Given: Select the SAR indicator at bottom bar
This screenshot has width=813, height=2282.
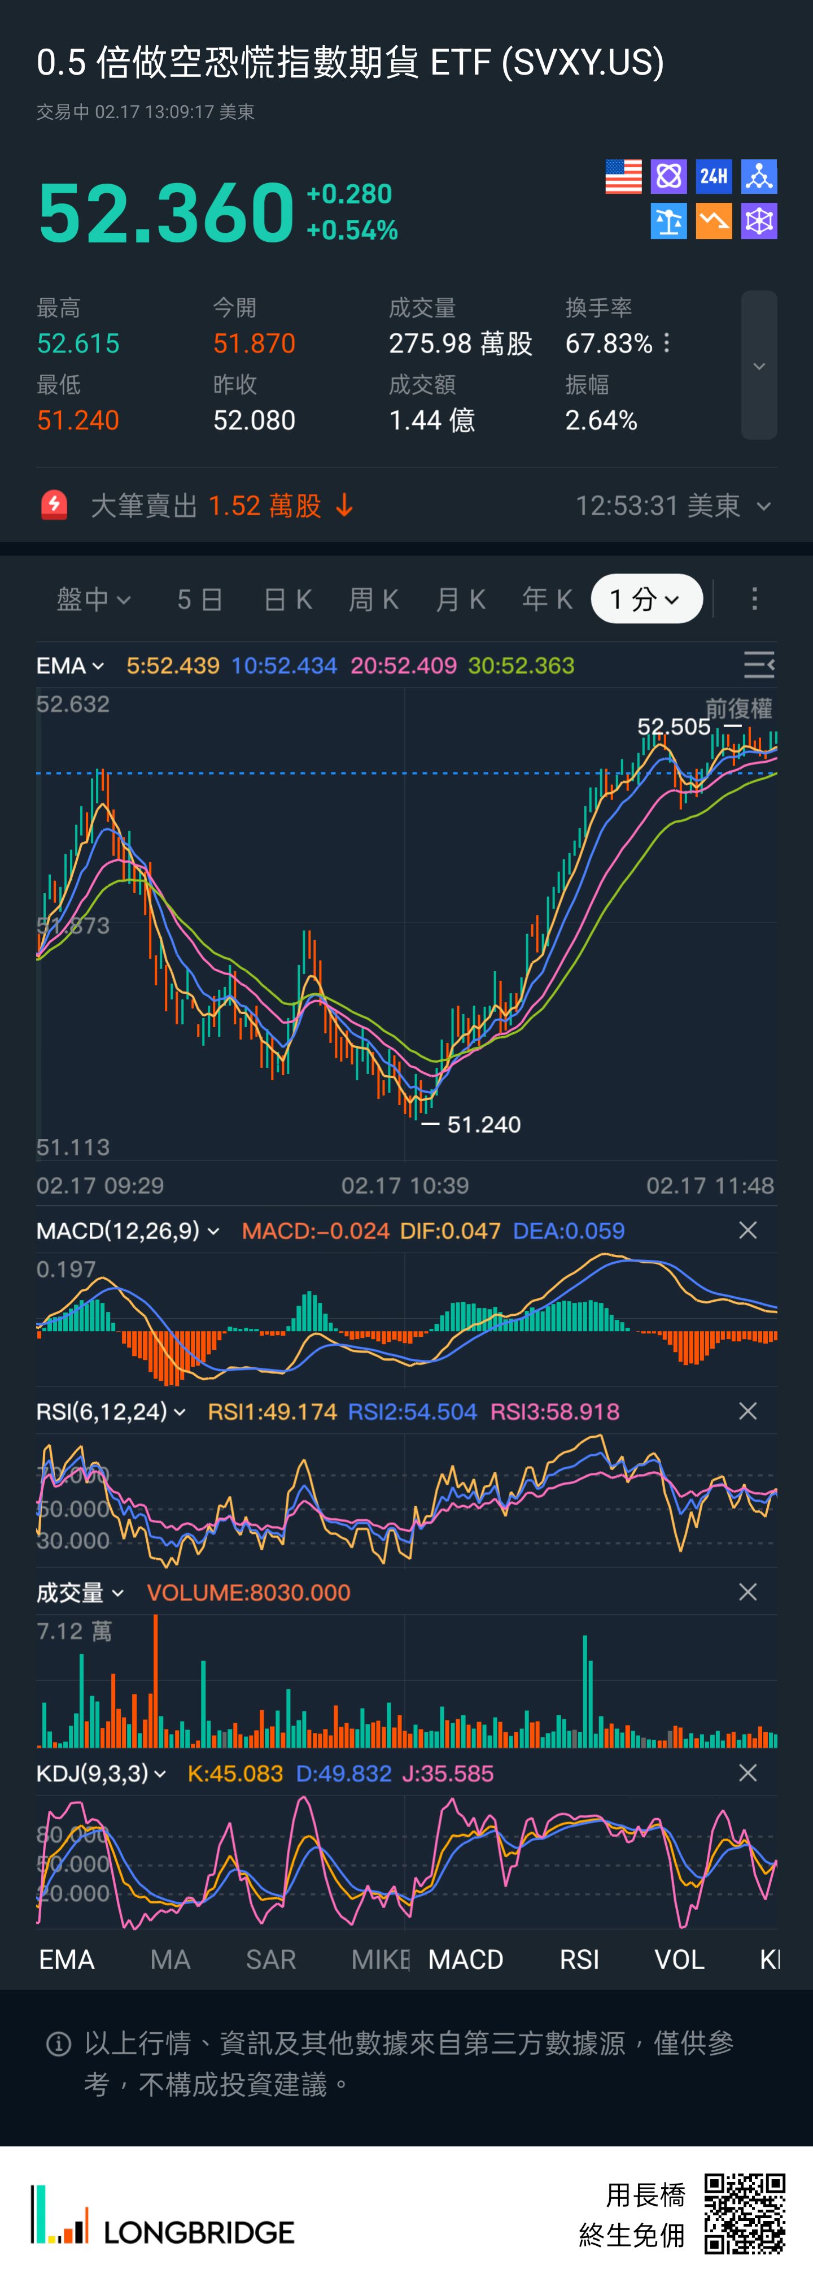Looking at the screenshot, I should (271, 1959).
